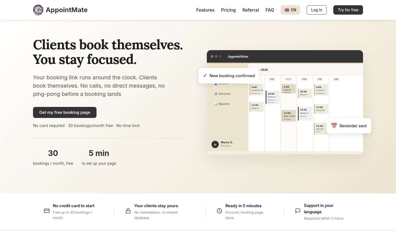Screen dimensions: 396x248
Task: Click the AppointMate clock logo icon
Action: [38, 10]
